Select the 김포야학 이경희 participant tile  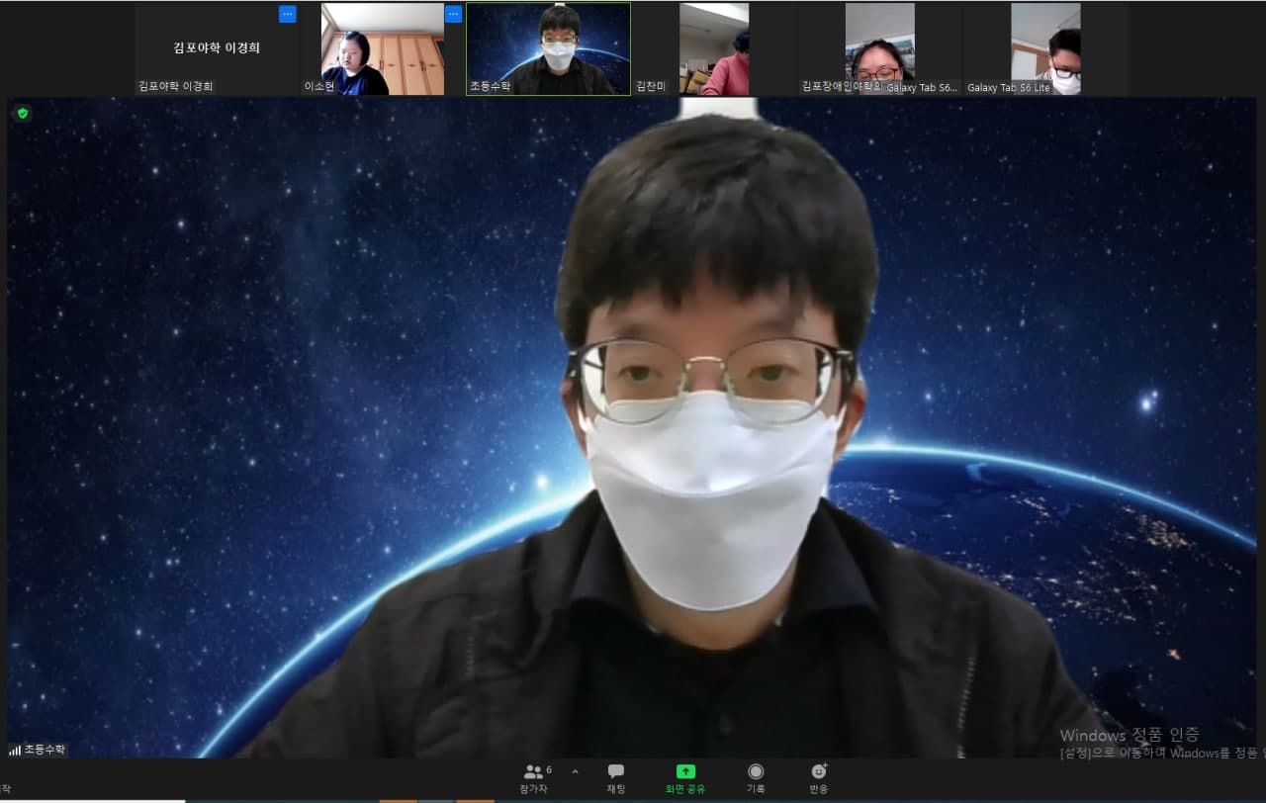tap(217, 48)
